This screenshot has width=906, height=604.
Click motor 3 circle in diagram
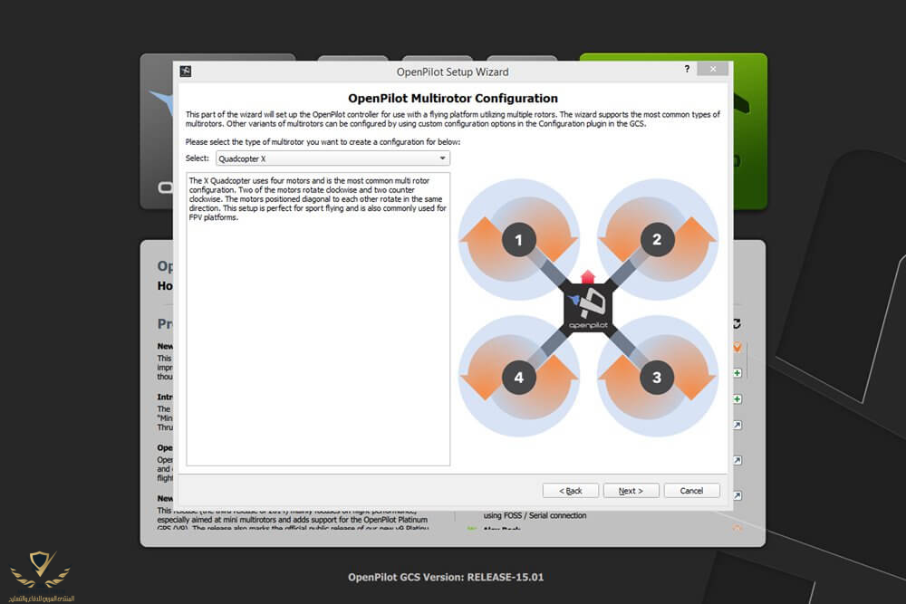point(657,377)
